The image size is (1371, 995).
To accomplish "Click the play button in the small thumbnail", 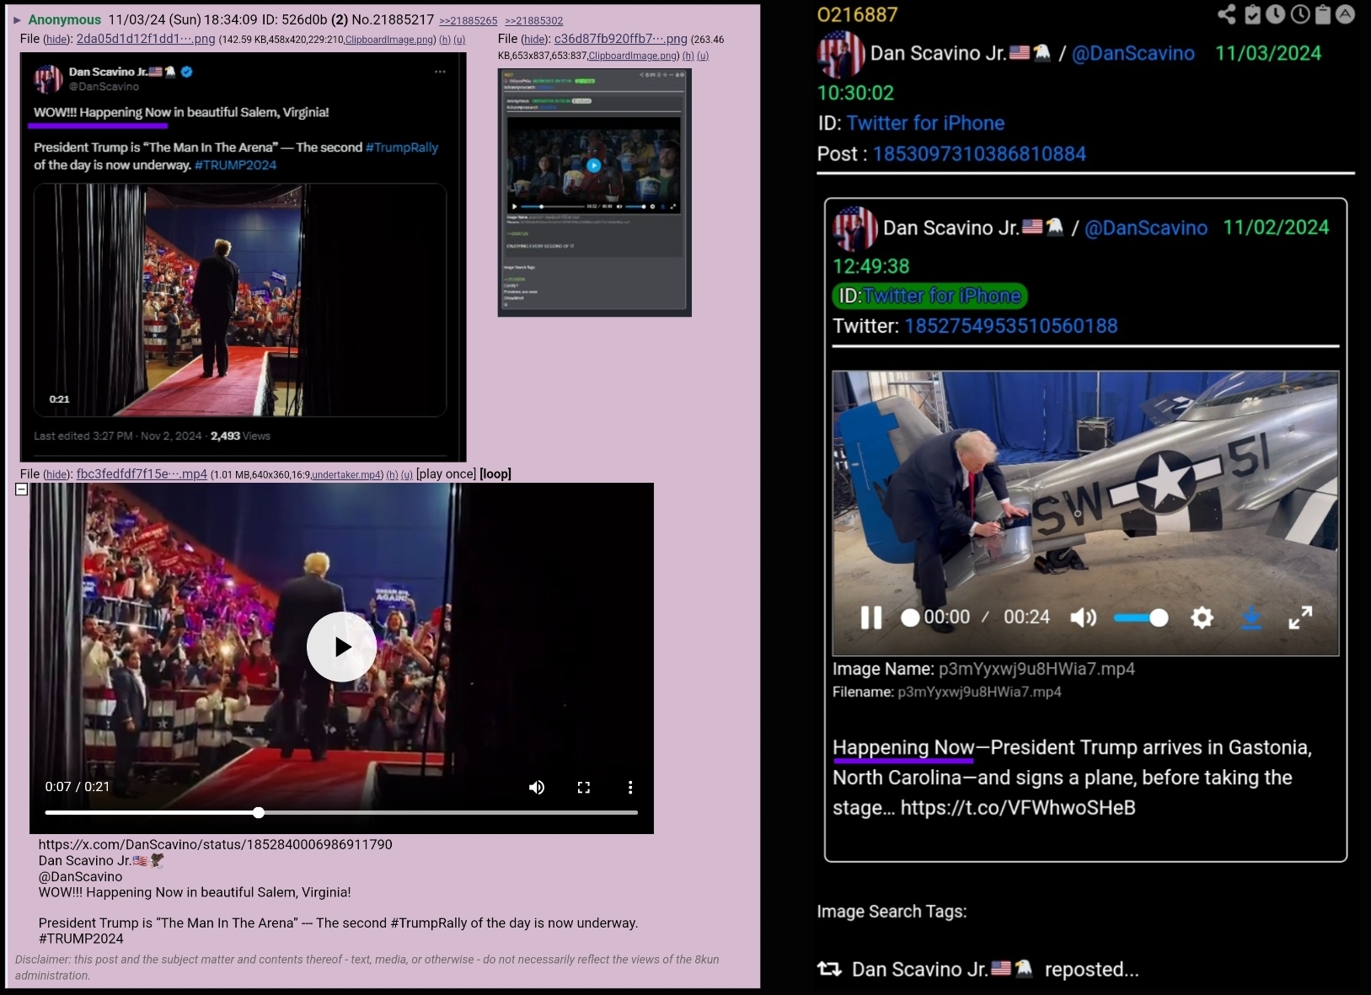I will pyautogui.click(x=593, y=165).
